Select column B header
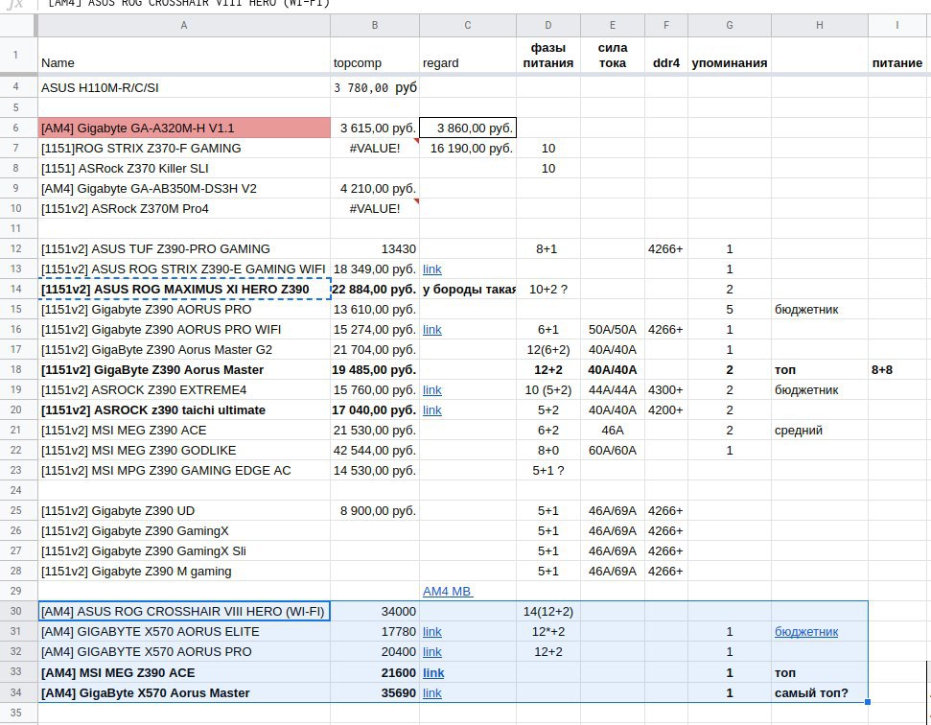The height and width of the screenshot is (725, 931). [375, 26]
